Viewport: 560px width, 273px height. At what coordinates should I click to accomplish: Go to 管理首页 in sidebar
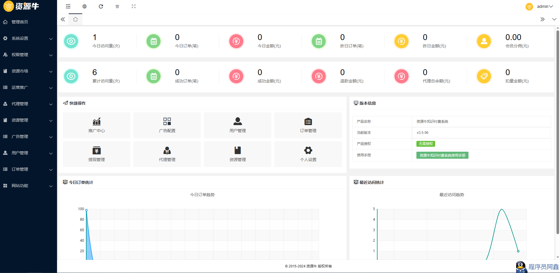pos(28,22)
